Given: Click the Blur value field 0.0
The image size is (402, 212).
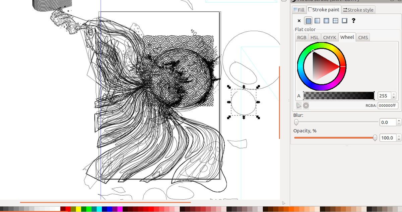Looking at the screenshot, I should click(x=388, y=122).
